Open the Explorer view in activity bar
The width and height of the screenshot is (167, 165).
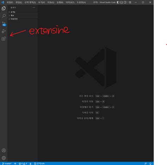pos(4,8)
